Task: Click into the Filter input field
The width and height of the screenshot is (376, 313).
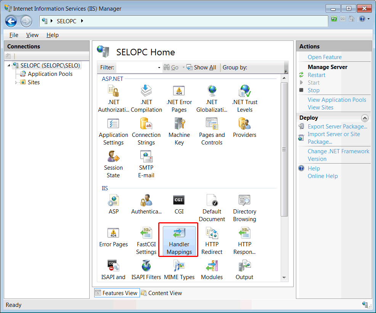Action: pyautogui.click(x=137, y=67)
